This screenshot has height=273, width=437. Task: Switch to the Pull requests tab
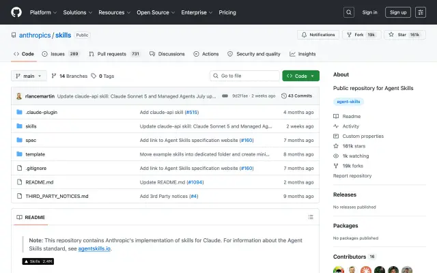coord(115,54)
